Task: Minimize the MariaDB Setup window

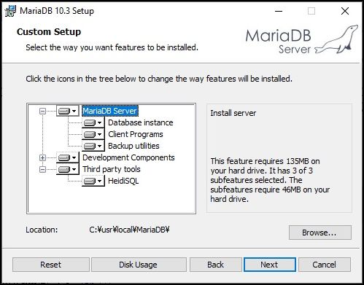Action: (x=279, y=11)
